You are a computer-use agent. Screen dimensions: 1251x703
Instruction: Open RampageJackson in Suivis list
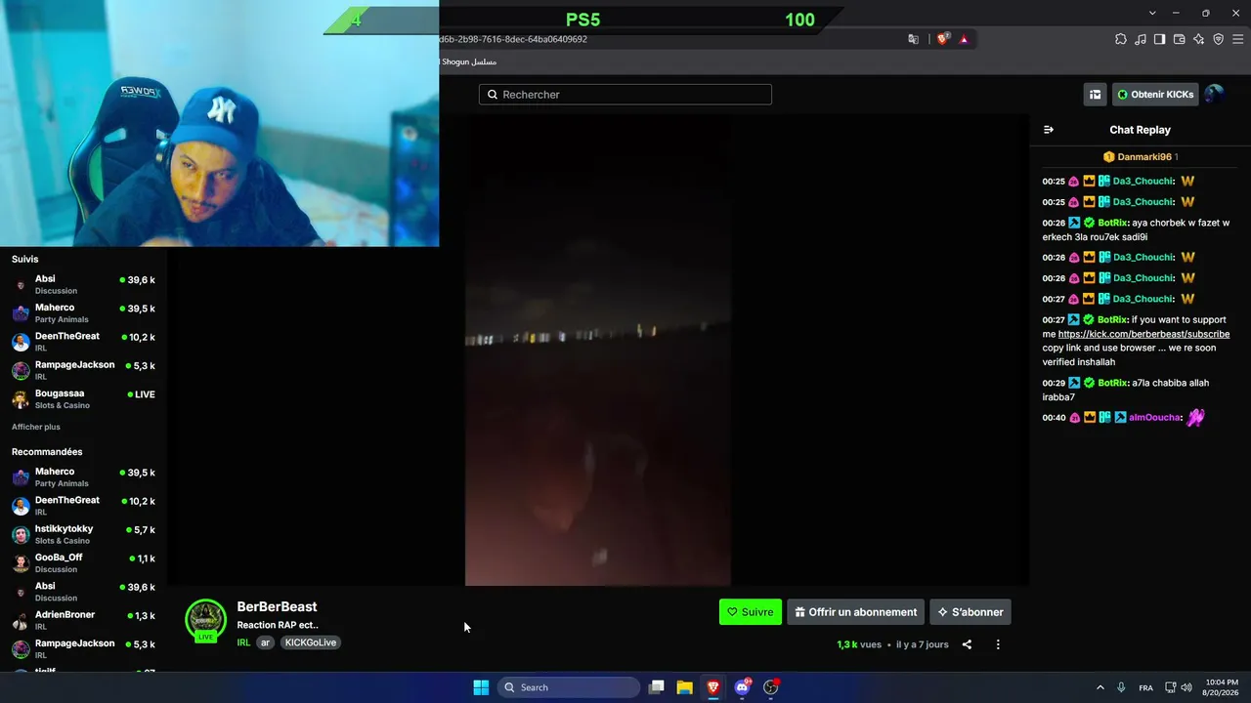pos(83,370)
